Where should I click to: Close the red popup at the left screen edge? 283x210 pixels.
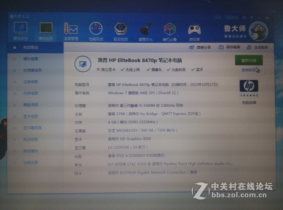(x=5, y=123)
